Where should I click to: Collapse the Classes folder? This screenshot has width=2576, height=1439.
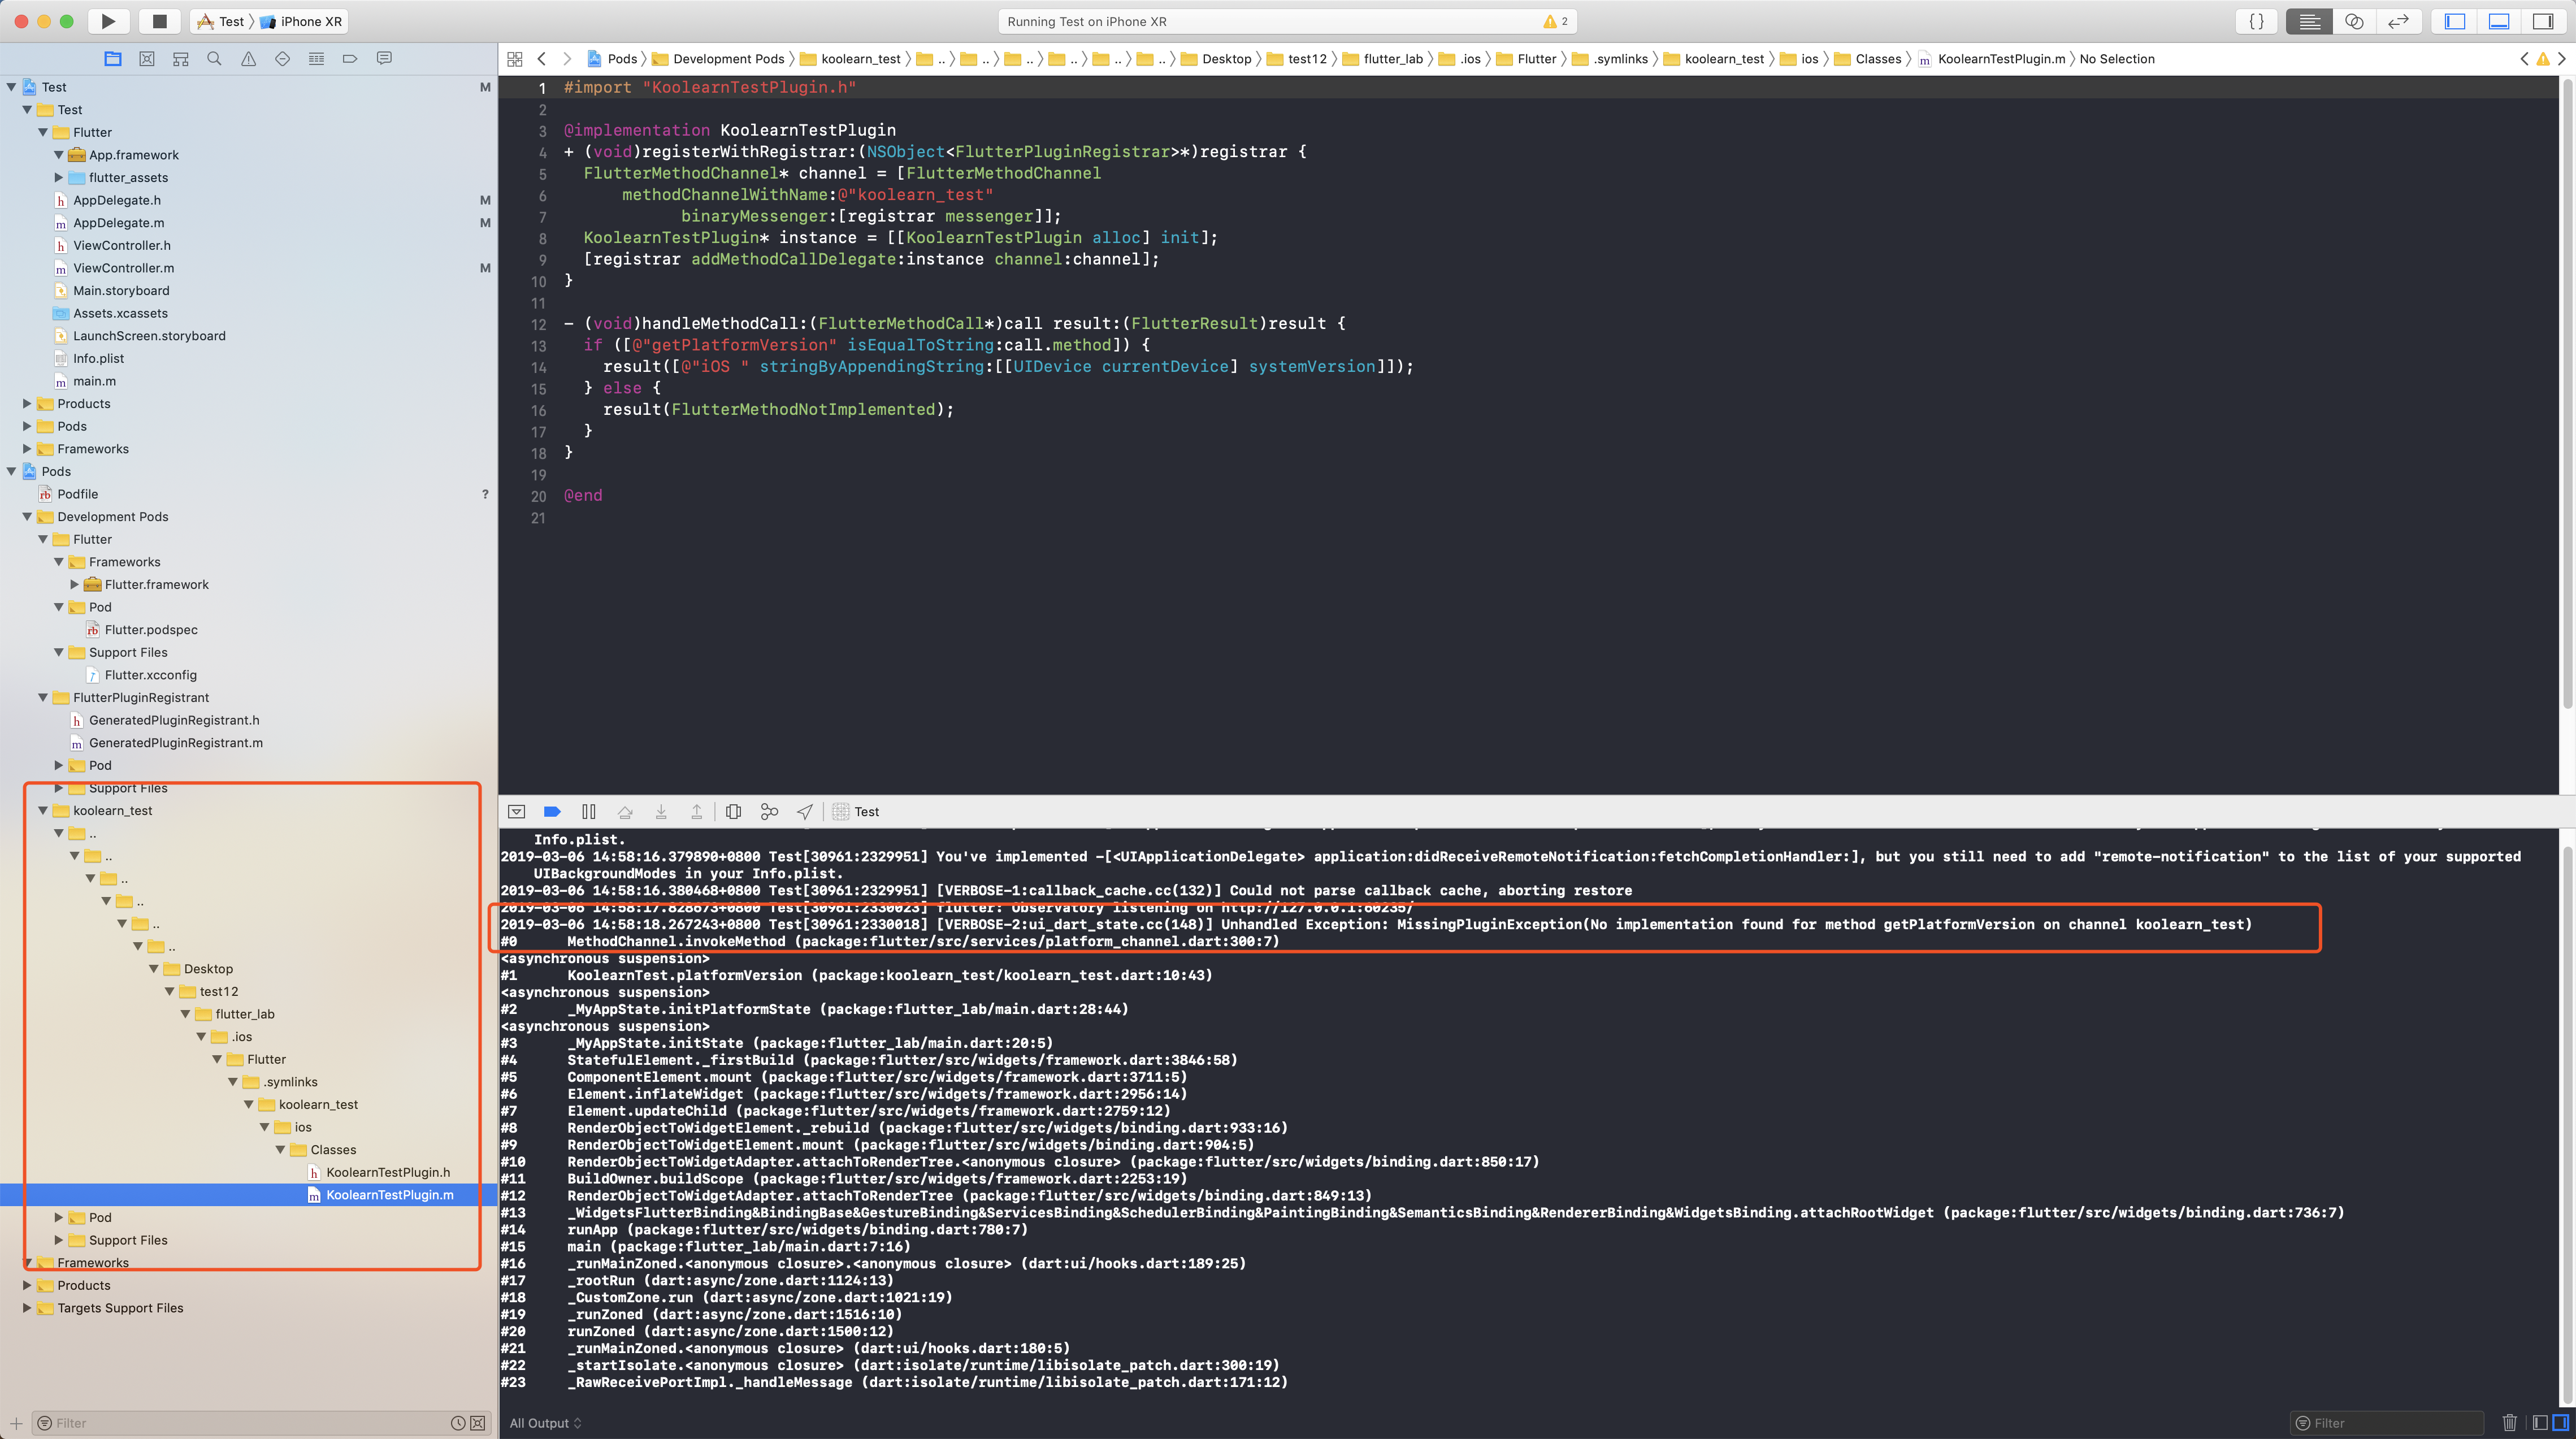[x=281, y=1150]
